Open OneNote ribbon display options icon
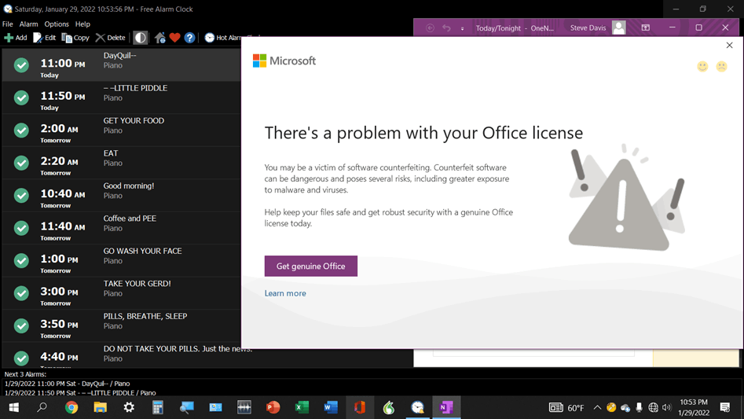This screenshot has height=419, width=744. pyautogui.click(x=645, y=28)
